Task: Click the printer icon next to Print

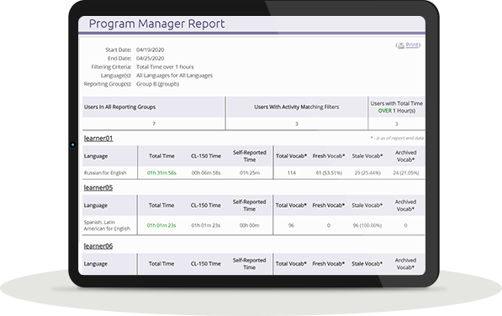Action: (x=401, y=45)
